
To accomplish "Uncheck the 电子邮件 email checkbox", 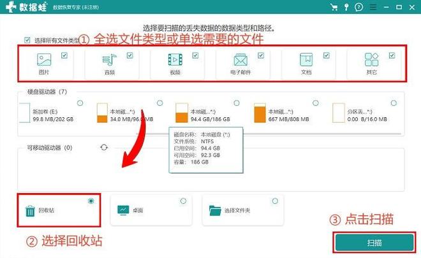I will coord(261,55).
